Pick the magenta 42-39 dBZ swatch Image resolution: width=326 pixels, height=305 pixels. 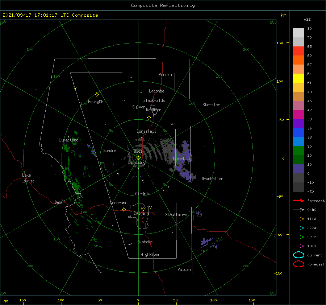coord(298,115)
